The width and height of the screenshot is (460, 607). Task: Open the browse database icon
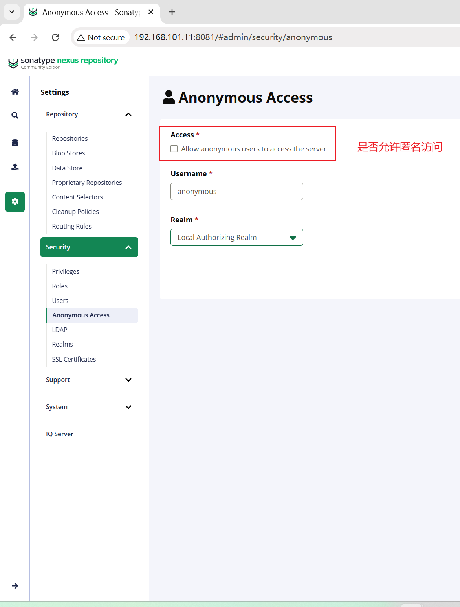click(15, 143)
